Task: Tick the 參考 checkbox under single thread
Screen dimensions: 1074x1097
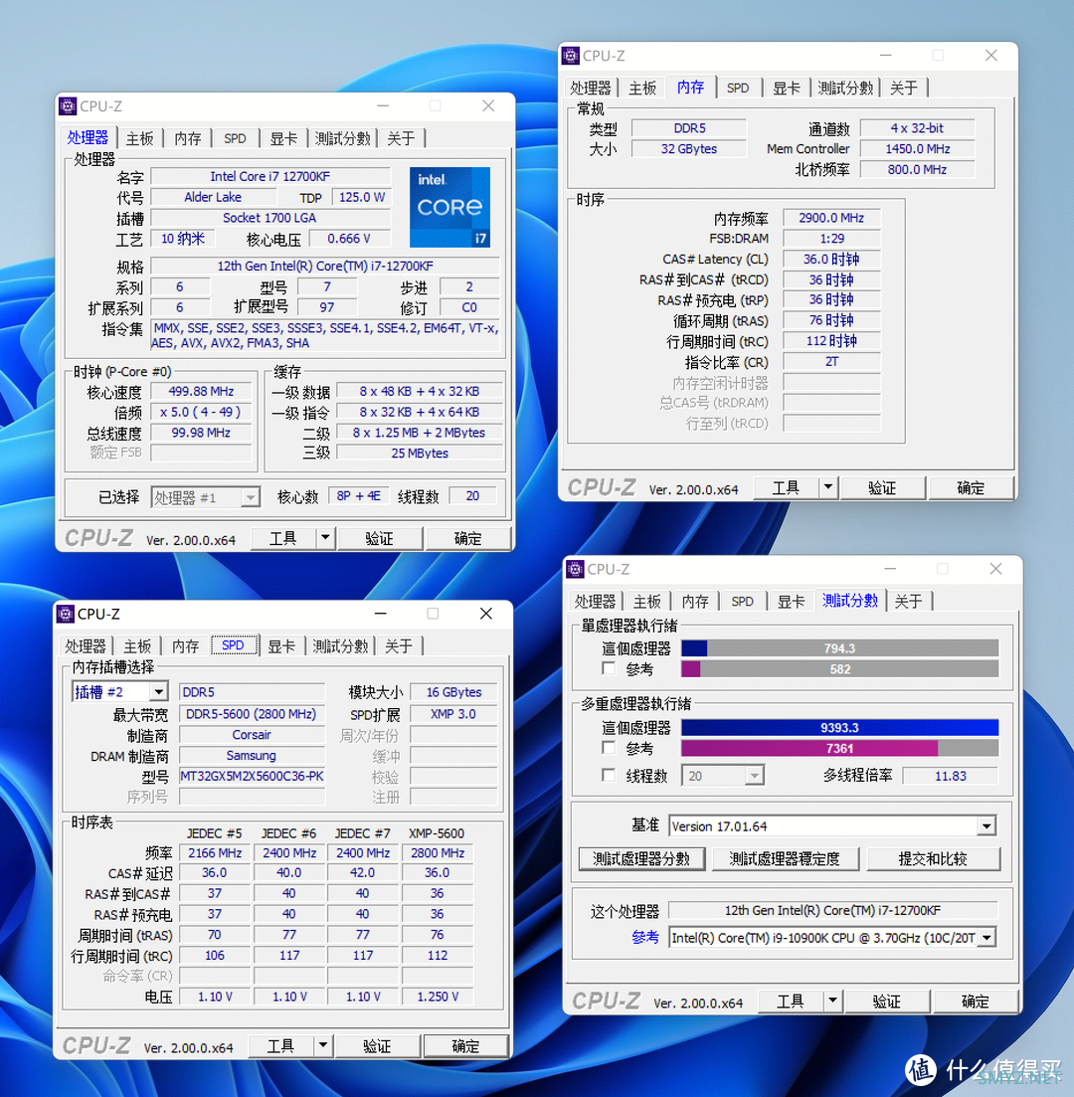Action: pos(609,668)
